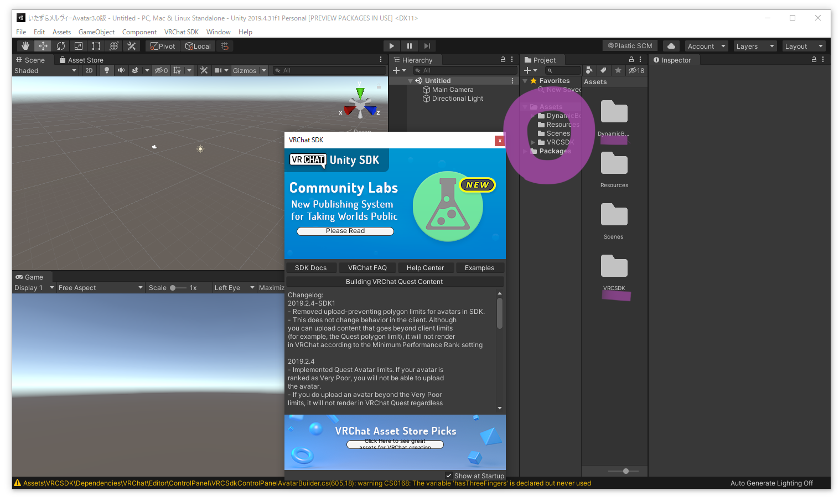Toggle scene effects icon
The image size is (839, 501).
click(x=135, y=70)
